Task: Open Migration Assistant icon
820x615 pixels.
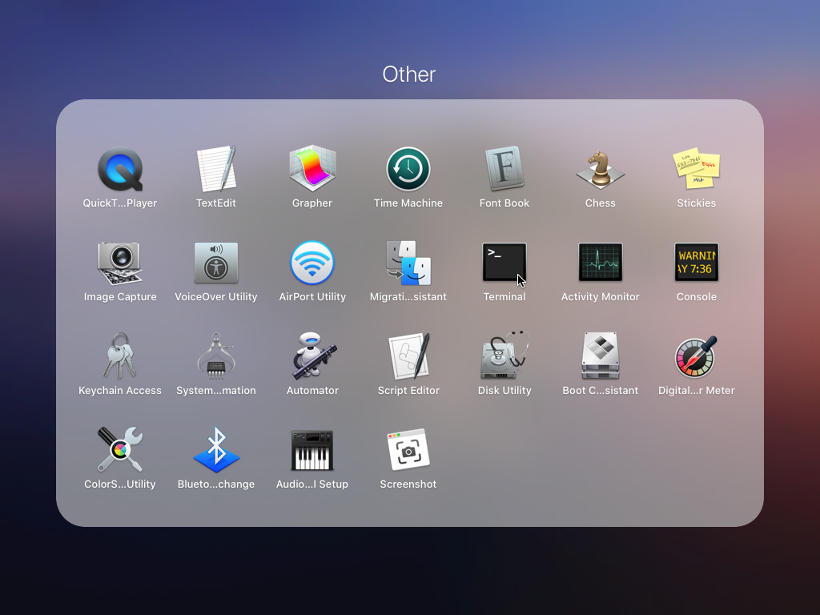Action: pos(408,263)
